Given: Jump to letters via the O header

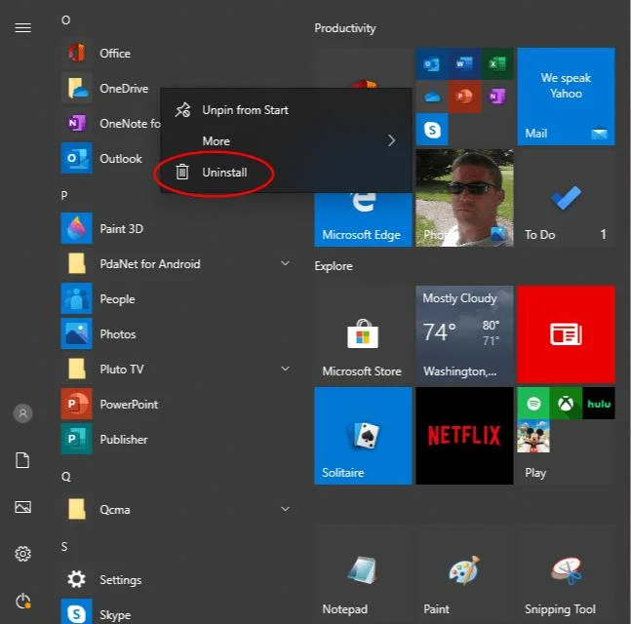Looking at the screenshot, I should [65, 20].
